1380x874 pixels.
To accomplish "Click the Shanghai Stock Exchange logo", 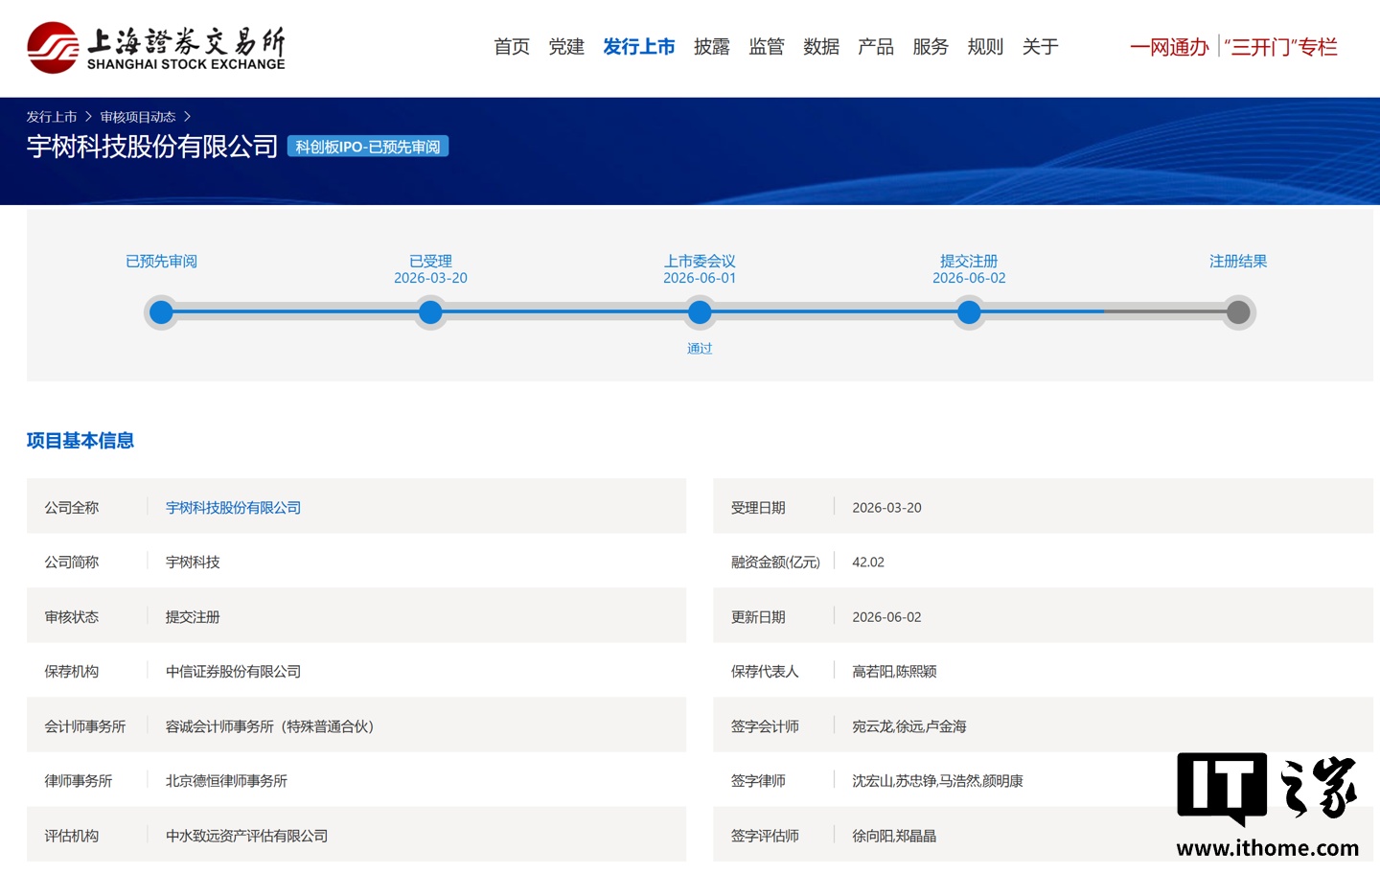I will point(156,48).
